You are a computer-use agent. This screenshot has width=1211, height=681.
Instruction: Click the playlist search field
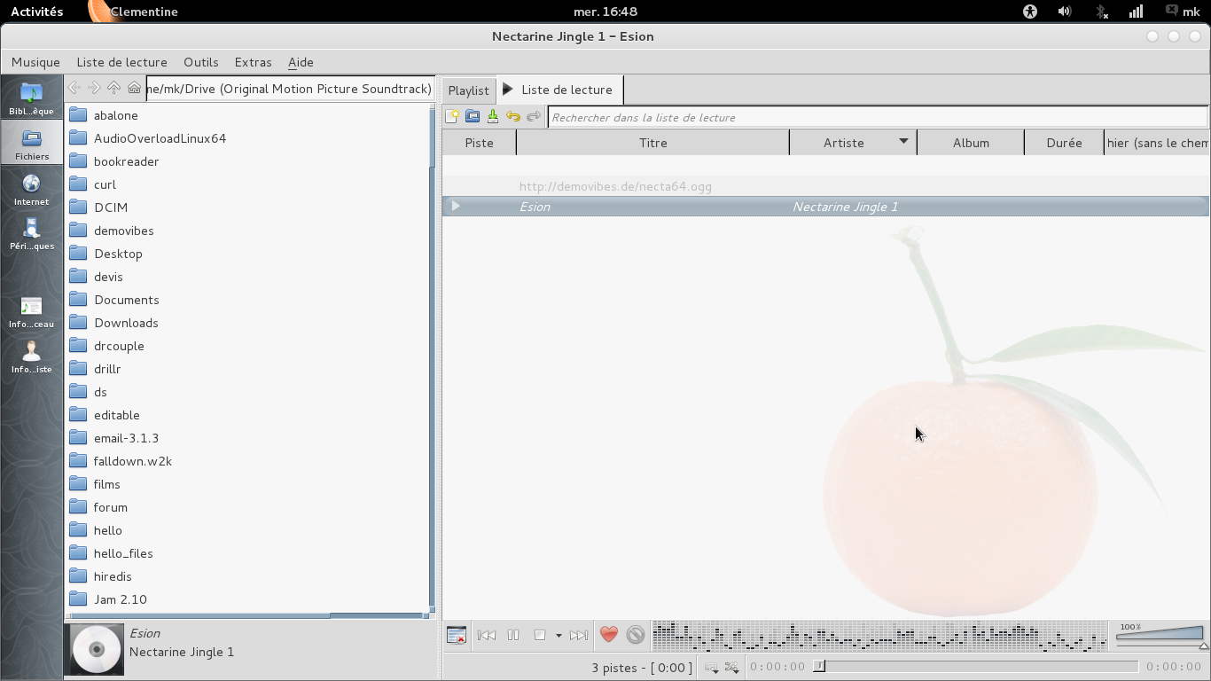(878, 117)
